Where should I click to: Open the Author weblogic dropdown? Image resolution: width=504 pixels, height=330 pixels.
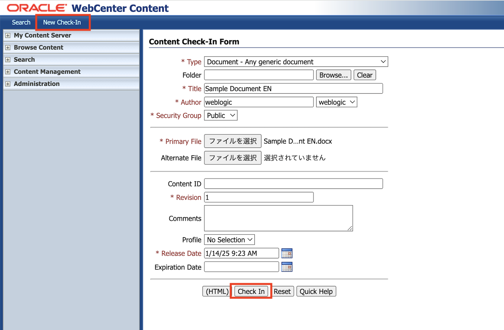point(337,102)
